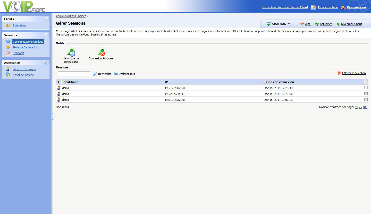Image resolution: width=371 pixels, height=214 pixels.
Task: Click the Actualiser refresh arrows icon
Action: point(317,24)
